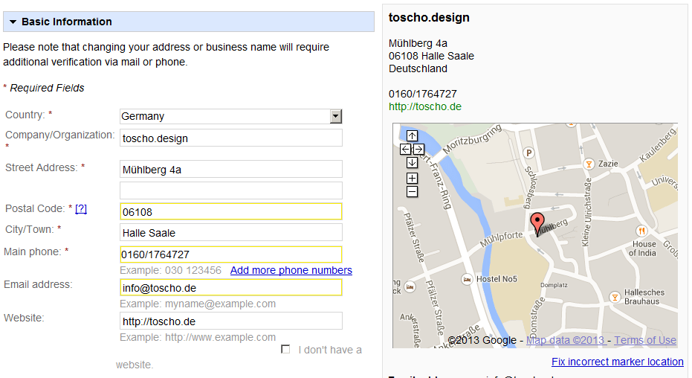The width and height of the screenshot is (692, 378).
Task: Focus the Email address field
Action: [x=231, y=287]
